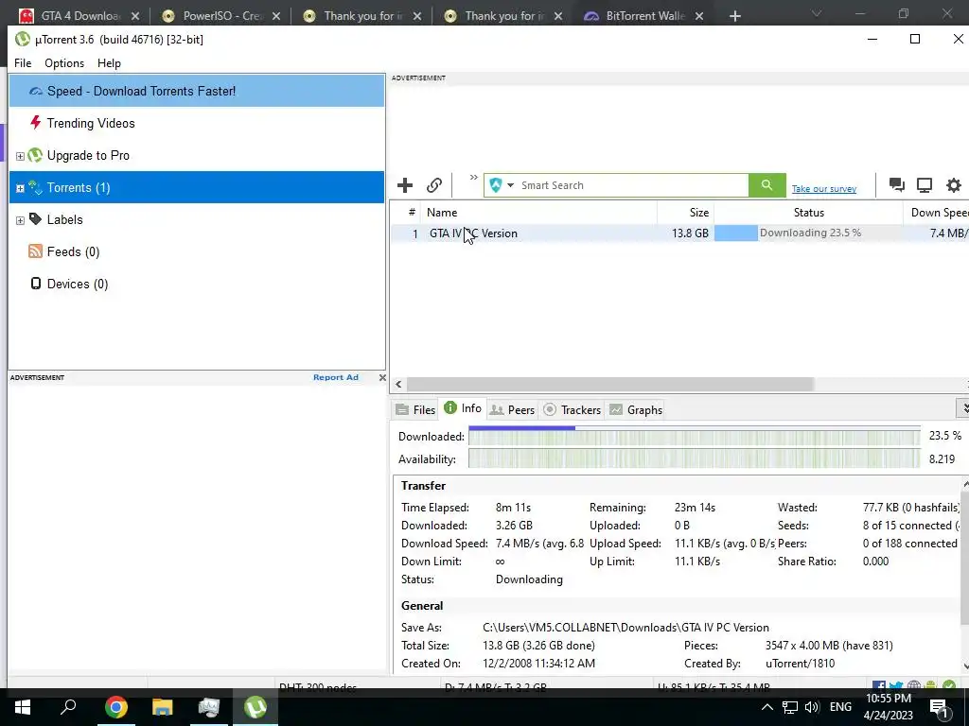The height and width of the screenshot is (726, 969).
Task: Collapse the detail pane with the chevron button
Action: (962, 408)
